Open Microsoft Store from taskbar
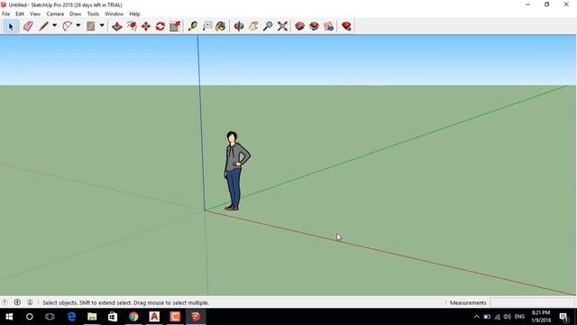The height and width of the screenshot is (325, 577). pyautogui.click(x=113, y=317)
